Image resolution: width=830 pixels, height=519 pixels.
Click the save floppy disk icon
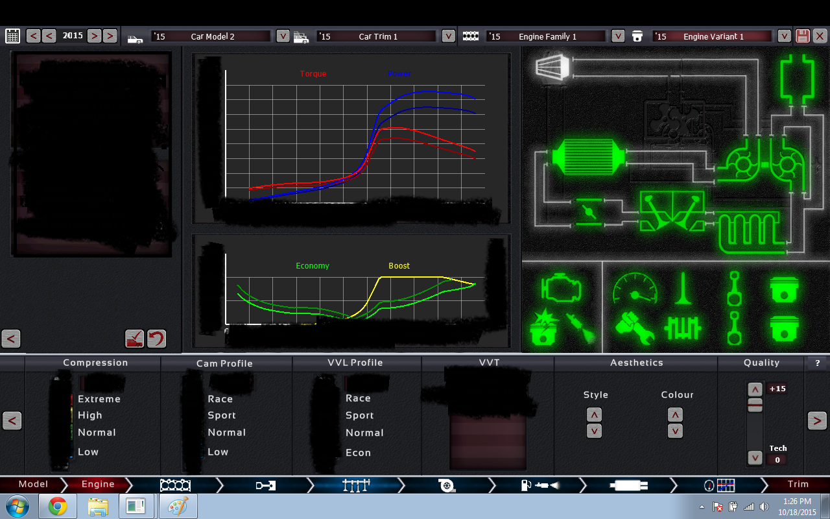[803, 36]
